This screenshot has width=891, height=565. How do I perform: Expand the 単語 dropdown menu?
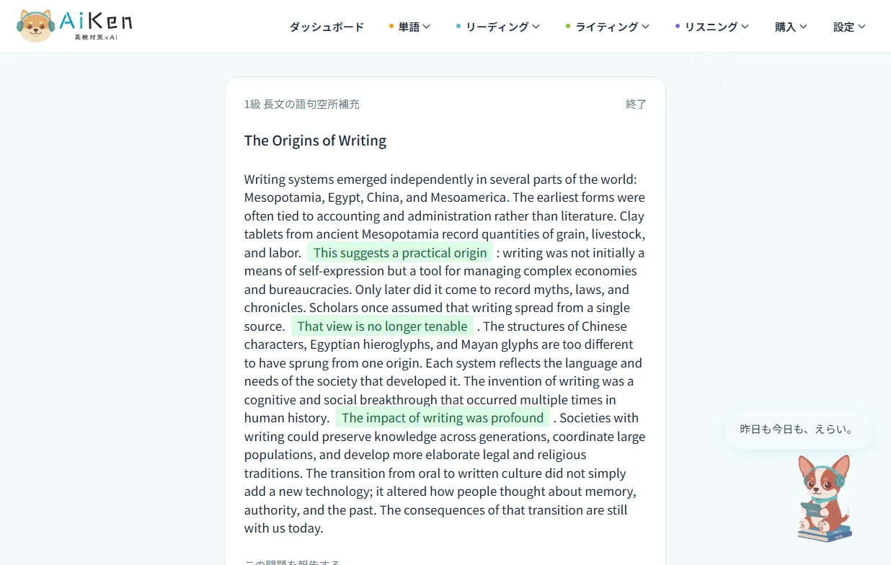[409, 27]
